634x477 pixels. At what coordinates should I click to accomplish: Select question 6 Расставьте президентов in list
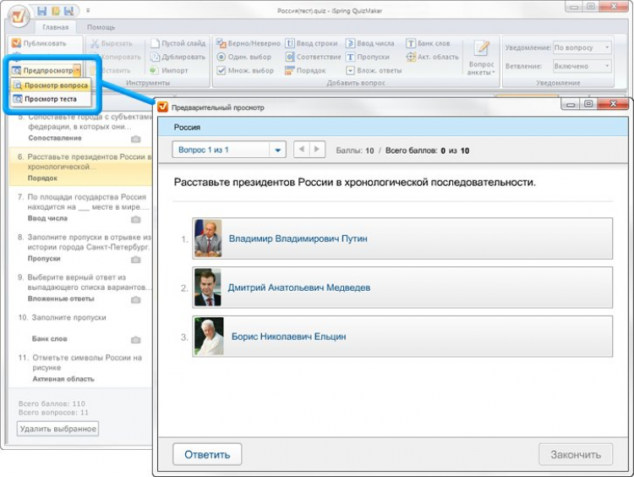(80, 167)
